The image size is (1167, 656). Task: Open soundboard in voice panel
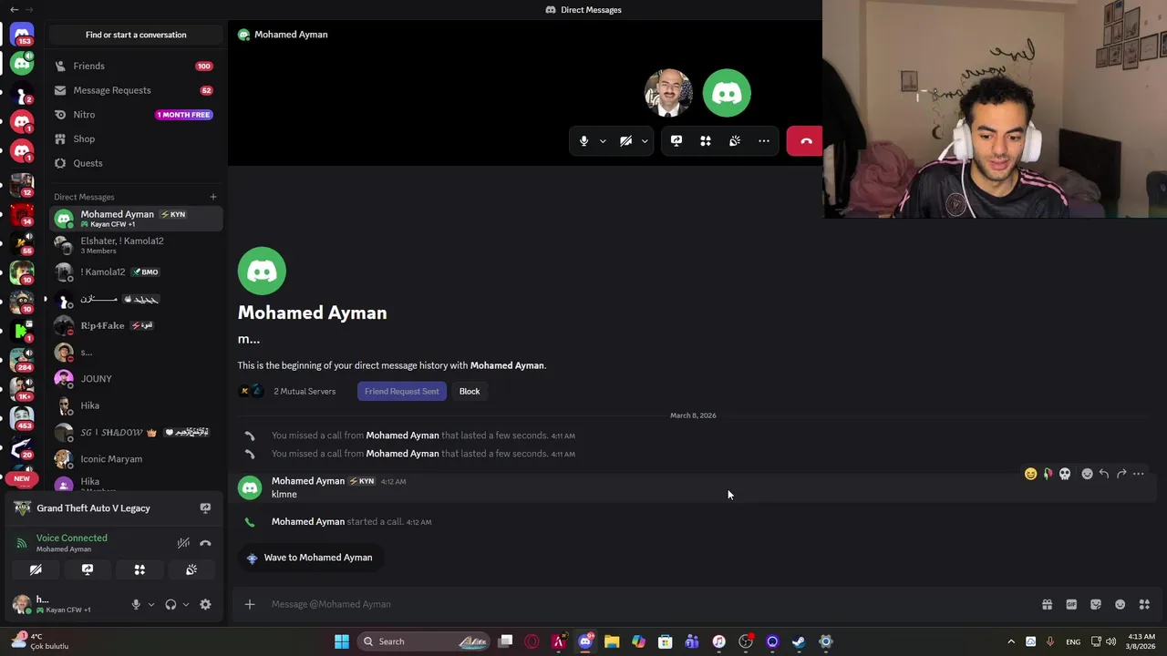tap(191, 569)
